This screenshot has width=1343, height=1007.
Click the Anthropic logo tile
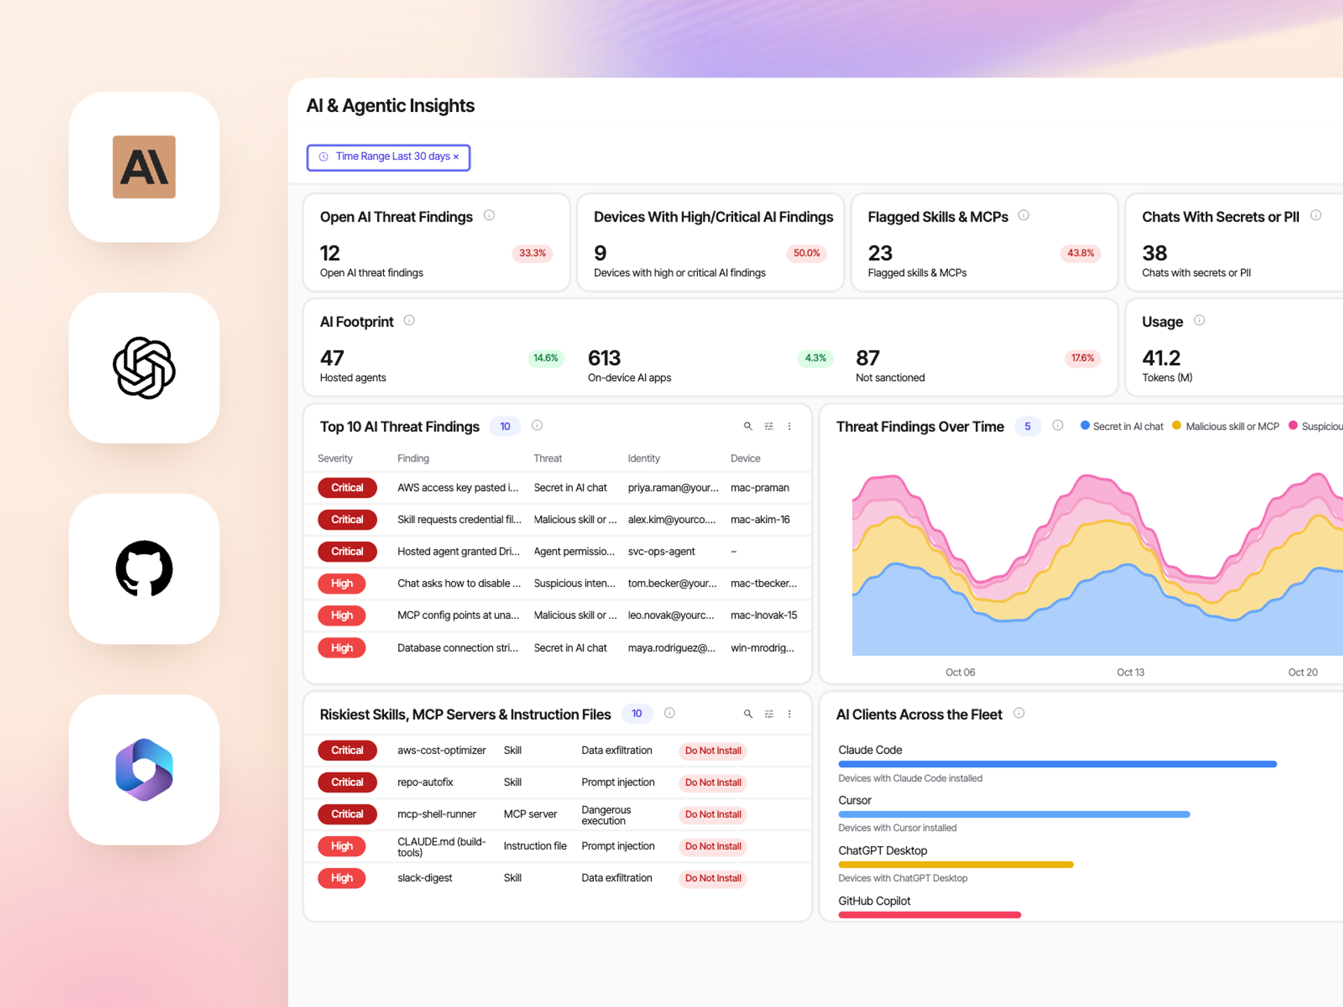tap(144, 167)
